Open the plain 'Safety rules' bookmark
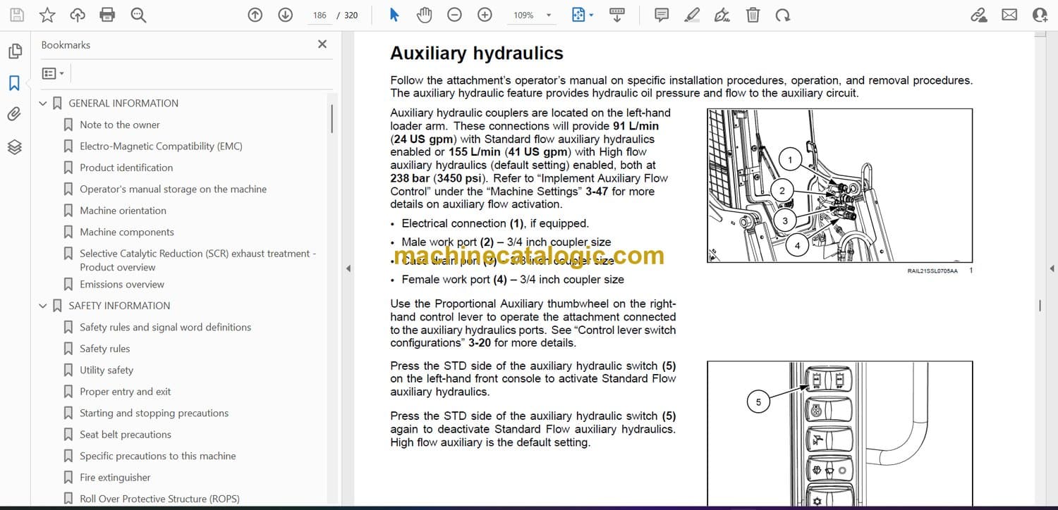This screenshot has height=510, width=1058. click(104, 349)
